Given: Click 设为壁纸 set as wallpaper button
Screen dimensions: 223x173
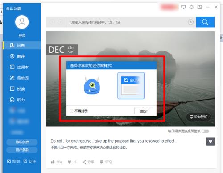Looking at the screenshot, I should [198, 117].
